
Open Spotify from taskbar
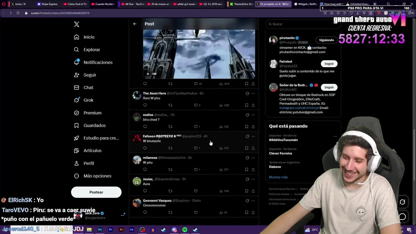185,230
